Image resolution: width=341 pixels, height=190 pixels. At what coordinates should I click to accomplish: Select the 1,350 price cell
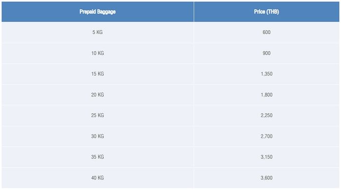pyautogui.click(x=266, y=74)
